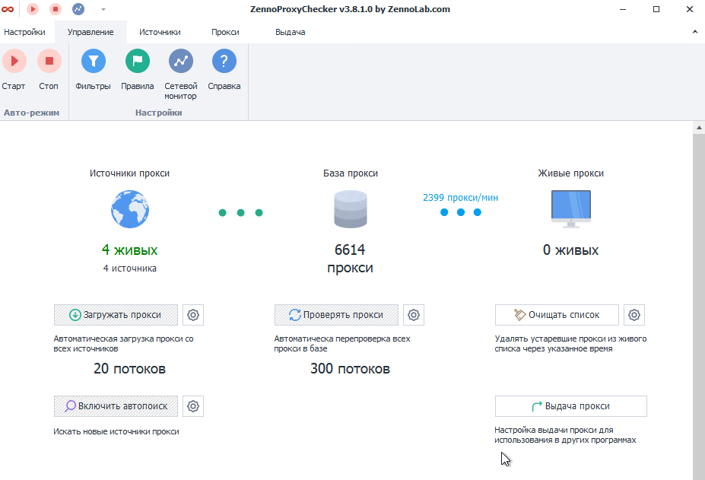This screenshot has width=705, height=480.
Task: Switch to the Прокси ribbon tab
Action: pos(225,32)
